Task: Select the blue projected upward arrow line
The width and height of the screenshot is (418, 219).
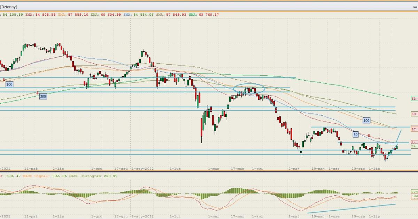Action: click(x=399, y=136)
